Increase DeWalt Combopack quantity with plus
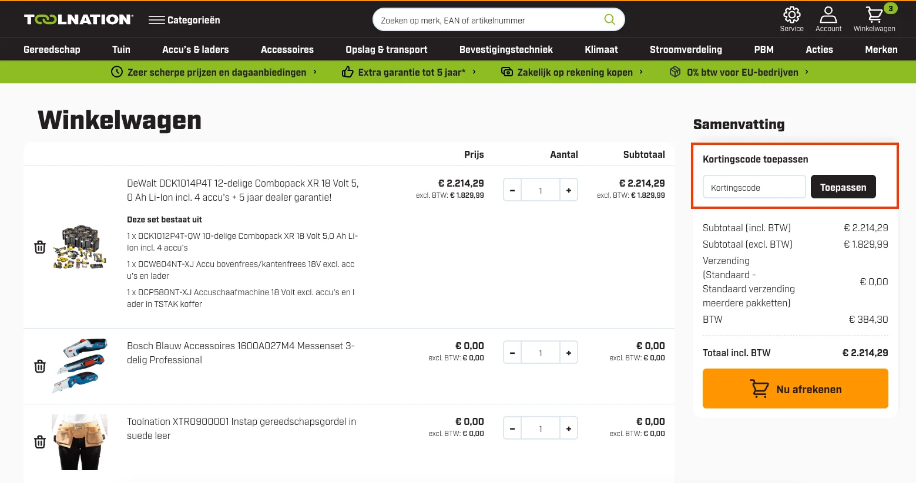The height and width of the screenshot is (483, 916). tap(568, 190)
